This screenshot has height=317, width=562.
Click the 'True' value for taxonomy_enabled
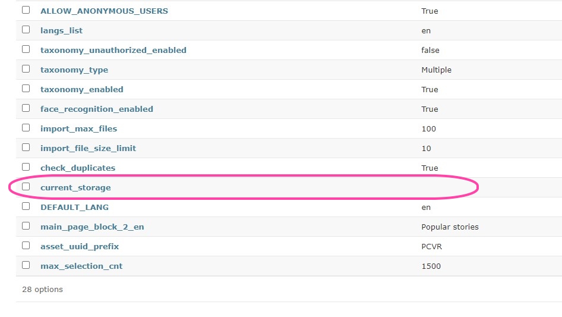pos(430,89)
